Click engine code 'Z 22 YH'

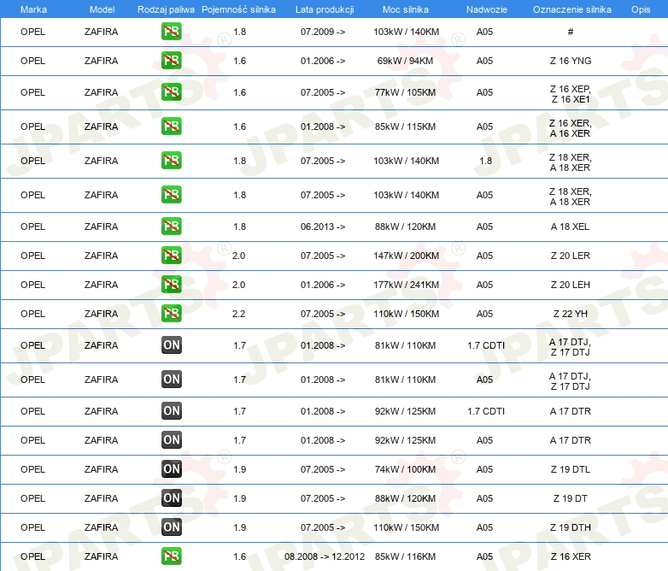point(571,314)
